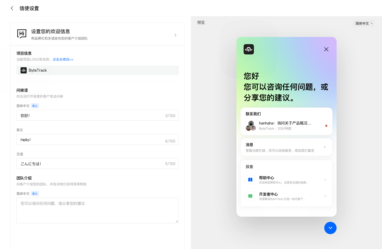Edit the Japanese greeting field こんにちは!
This screenshot has height=249, width=382.
coord(98,164)
